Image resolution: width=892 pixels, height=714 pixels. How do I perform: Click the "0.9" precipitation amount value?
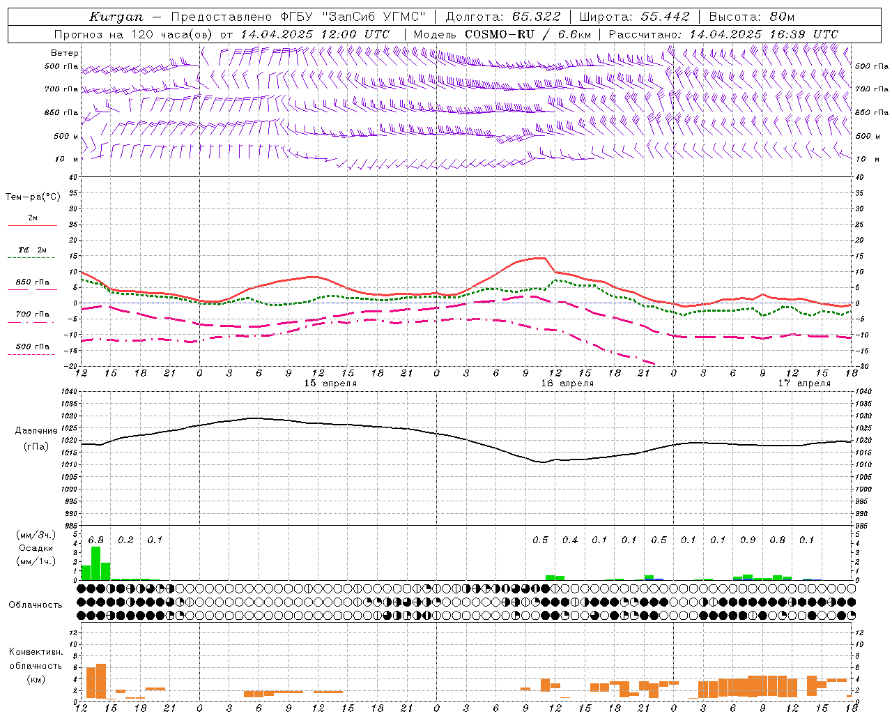(748, 540)
